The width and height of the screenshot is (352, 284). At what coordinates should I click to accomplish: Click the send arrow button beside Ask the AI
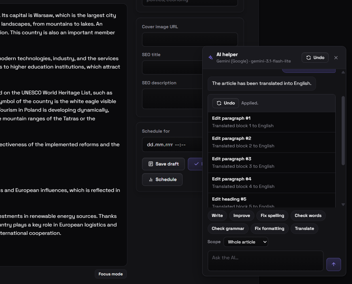click(x=334, y=264)
